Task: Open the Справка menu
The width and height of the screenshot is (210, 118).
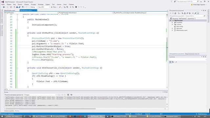Action: 71,4
